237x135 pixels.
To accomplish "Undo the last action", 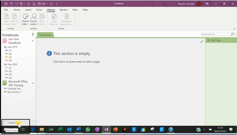I will pos(11,4).
